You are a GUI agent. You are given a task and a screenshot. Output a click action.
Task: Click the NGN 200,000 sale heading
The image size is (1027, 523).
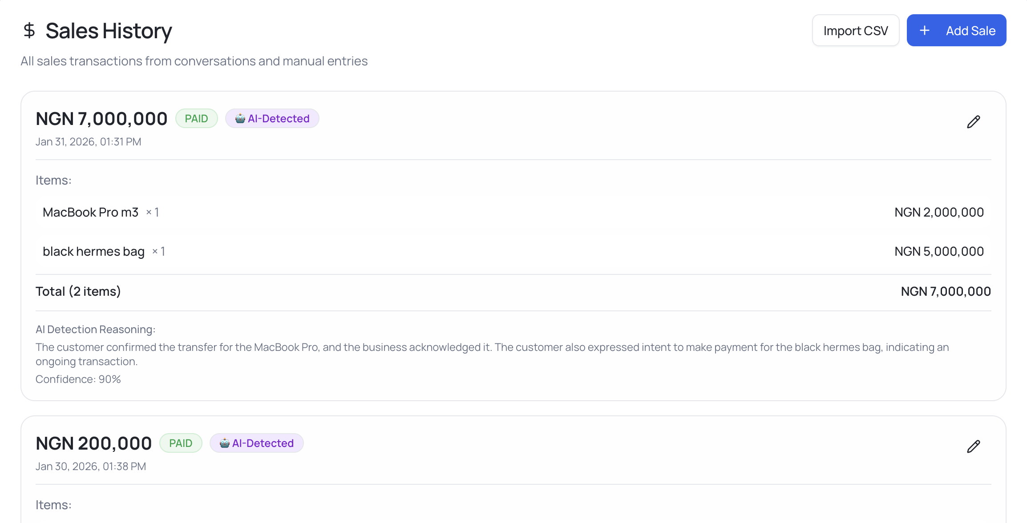tap(94, 443)
